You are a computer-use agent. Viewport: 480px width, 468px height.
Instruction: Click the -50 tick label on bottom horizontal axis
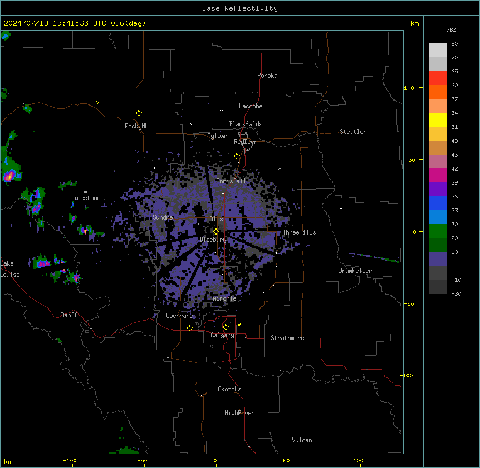coord(142,460)
